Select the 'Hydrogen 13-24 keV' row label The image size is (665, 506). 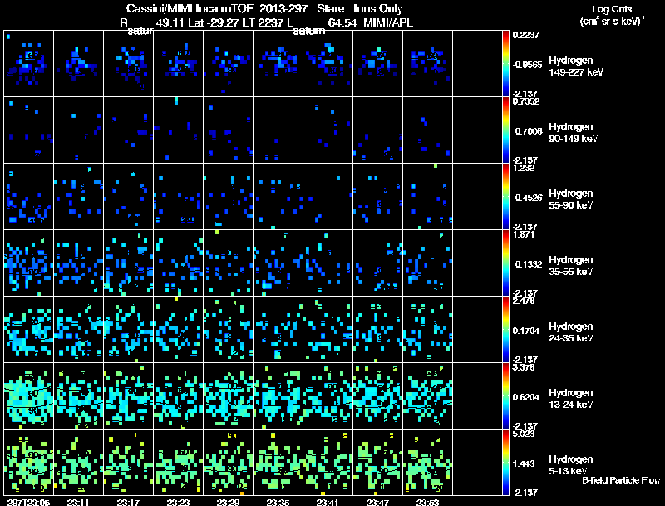571,399
